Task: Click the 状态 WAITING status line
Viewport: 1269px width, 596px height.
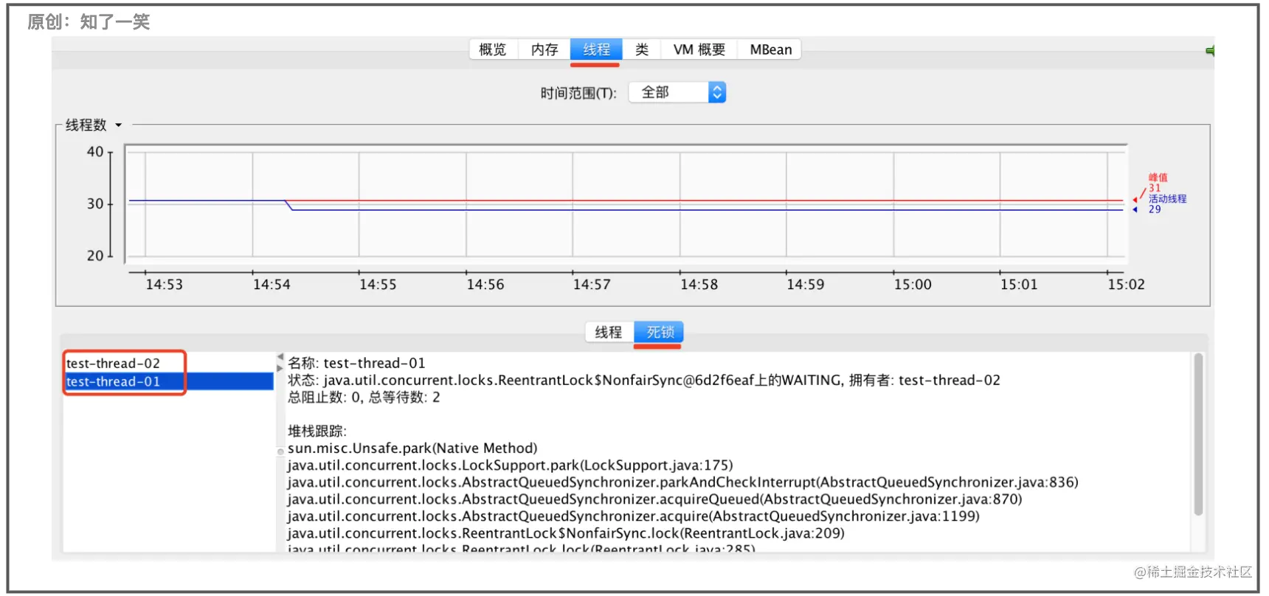Action: pyautogui.click(x=643, y=380)
